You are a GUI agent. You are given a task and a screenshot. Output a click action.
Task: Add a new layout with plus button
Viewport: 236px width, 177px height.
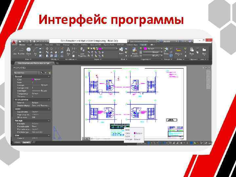tap(33, 142)
